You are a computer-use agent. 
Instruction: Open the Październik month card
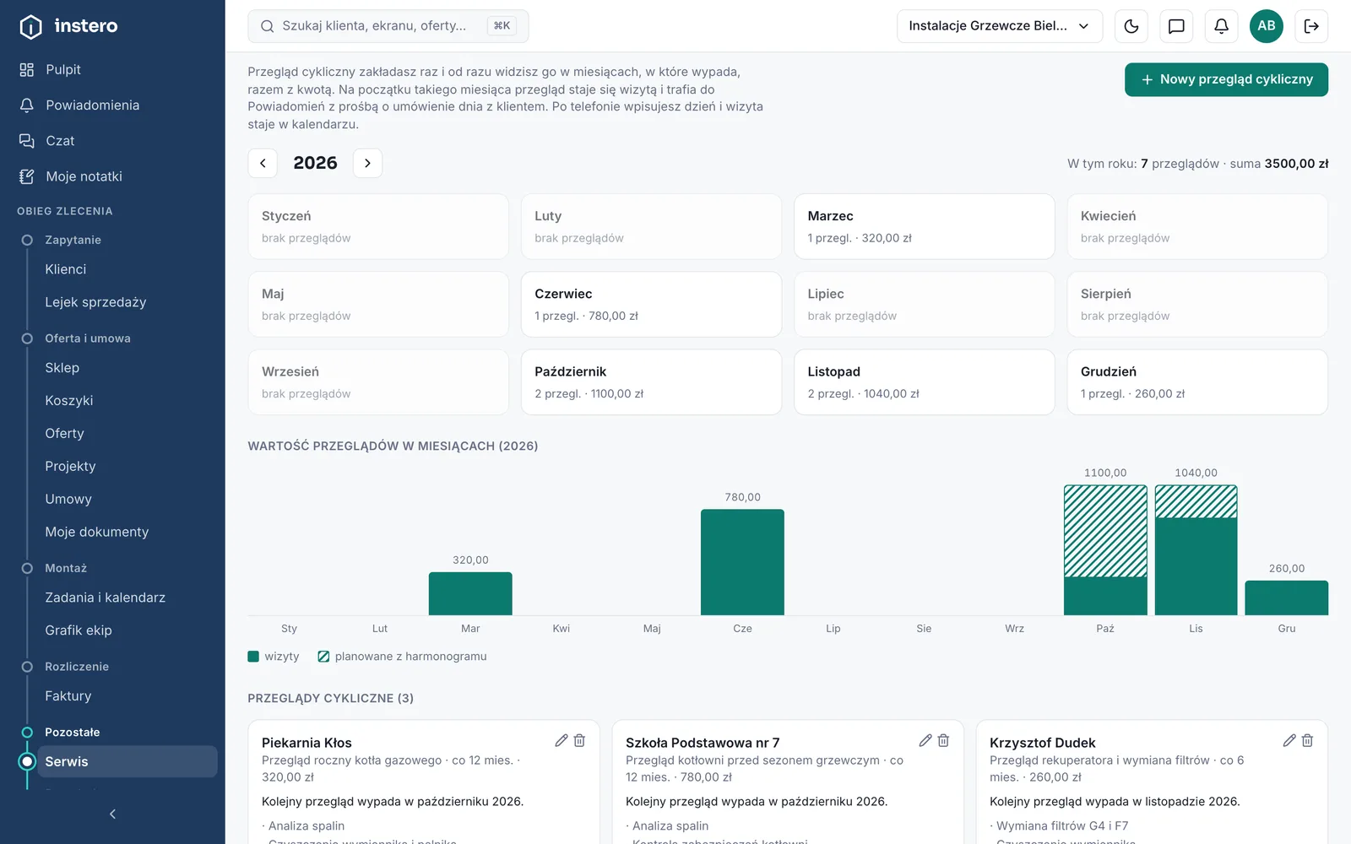(x=651, y=382)
